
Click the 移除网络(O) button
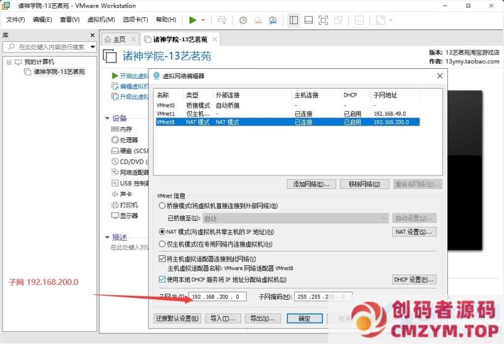click(x=364, y=184)
